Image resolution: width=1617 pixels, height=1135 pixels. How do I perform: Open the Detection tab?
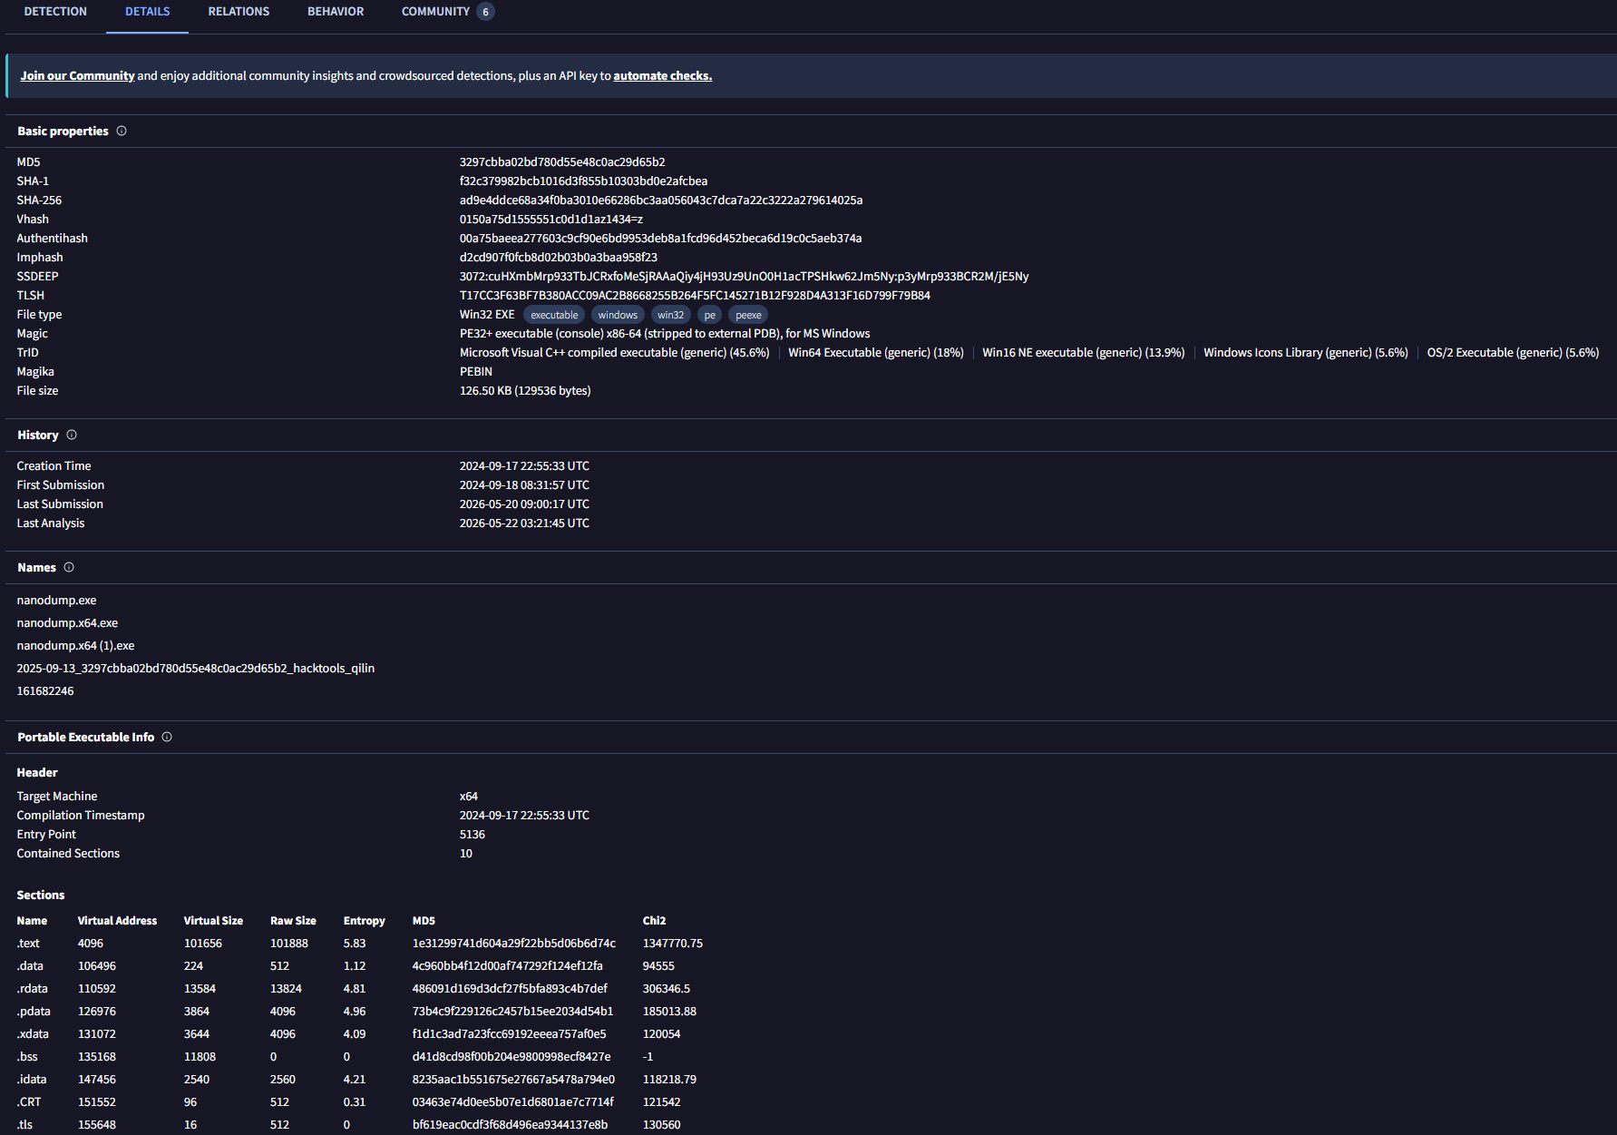coord(55,12)
